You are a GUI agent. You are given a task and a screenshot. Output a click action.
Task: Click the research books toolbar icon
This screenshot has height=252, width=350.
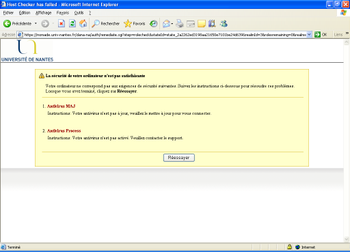coord(212,23)
